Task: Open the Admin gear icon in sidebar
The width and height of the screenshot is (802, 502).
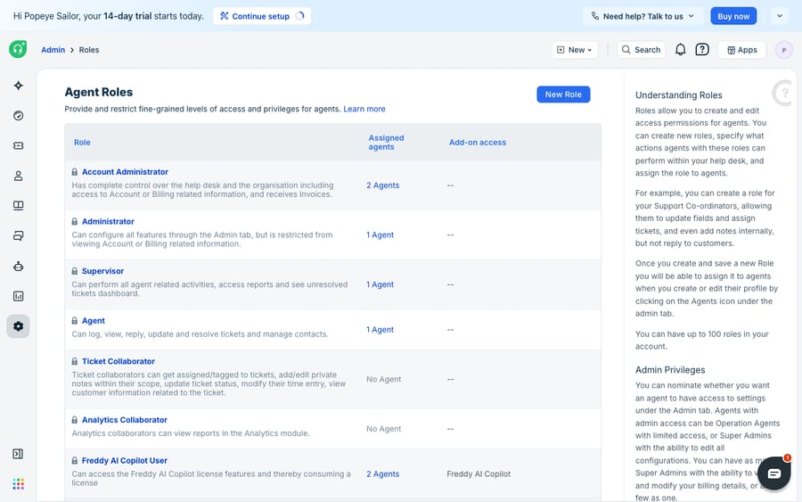Action: point(19,326)
